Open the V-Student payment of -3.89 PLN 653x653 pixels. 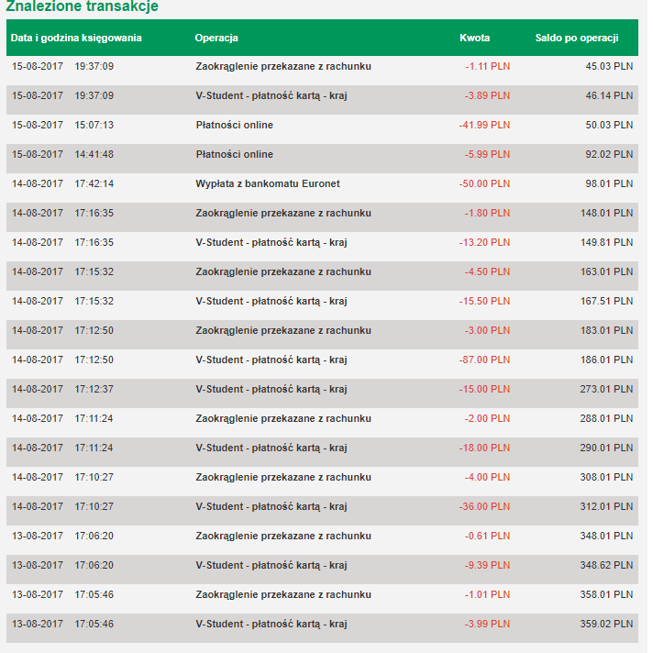[271, 95]
